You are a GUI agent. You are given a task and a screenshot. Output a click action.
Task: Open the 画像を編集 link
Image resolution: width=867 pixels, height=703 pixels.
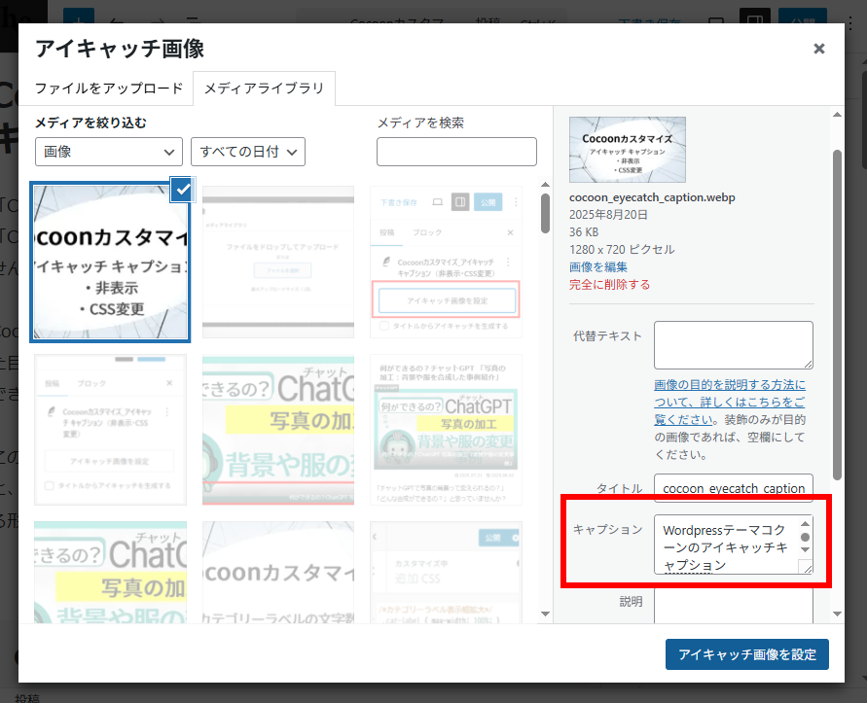pos(598,267)
